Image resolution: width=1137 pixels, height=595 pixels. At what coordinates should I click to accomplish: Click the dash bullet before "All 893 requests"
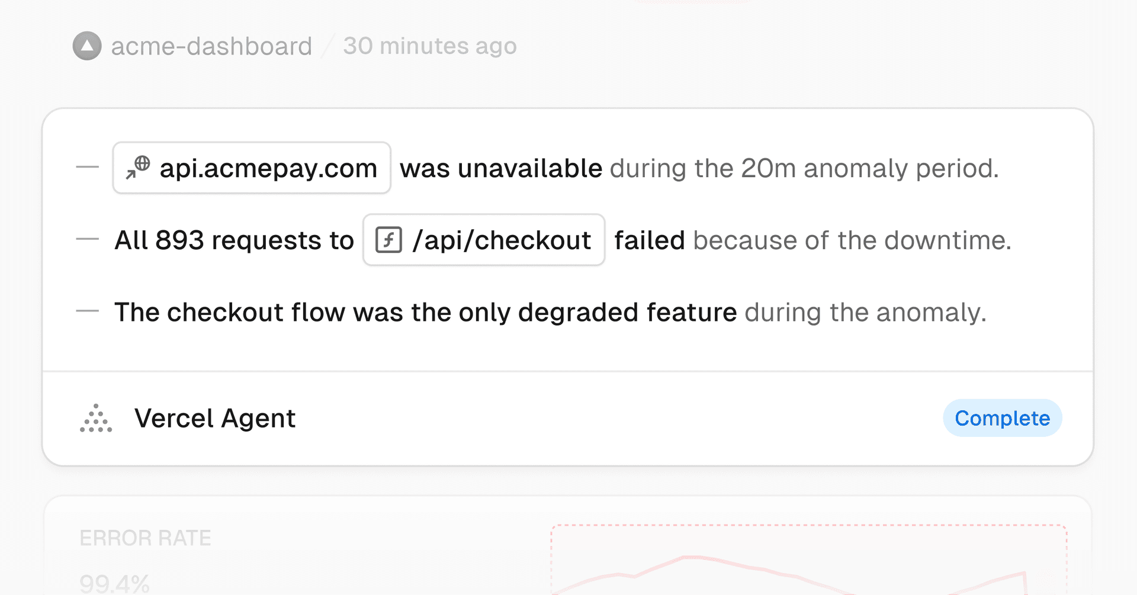pos(88,240)
